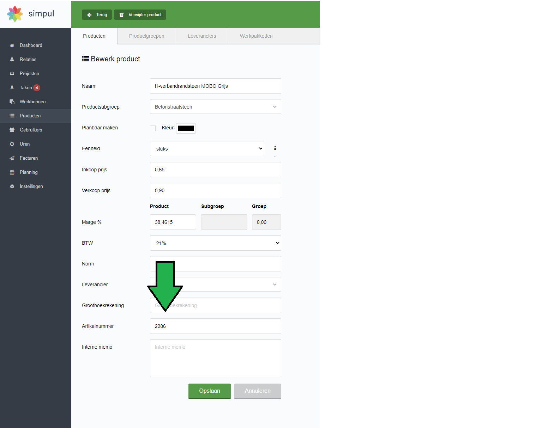Click the Uren clock icon

coord(12,144)
